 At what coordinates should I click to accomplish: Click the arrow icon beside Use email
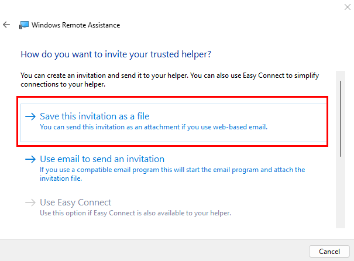[30, 159]
